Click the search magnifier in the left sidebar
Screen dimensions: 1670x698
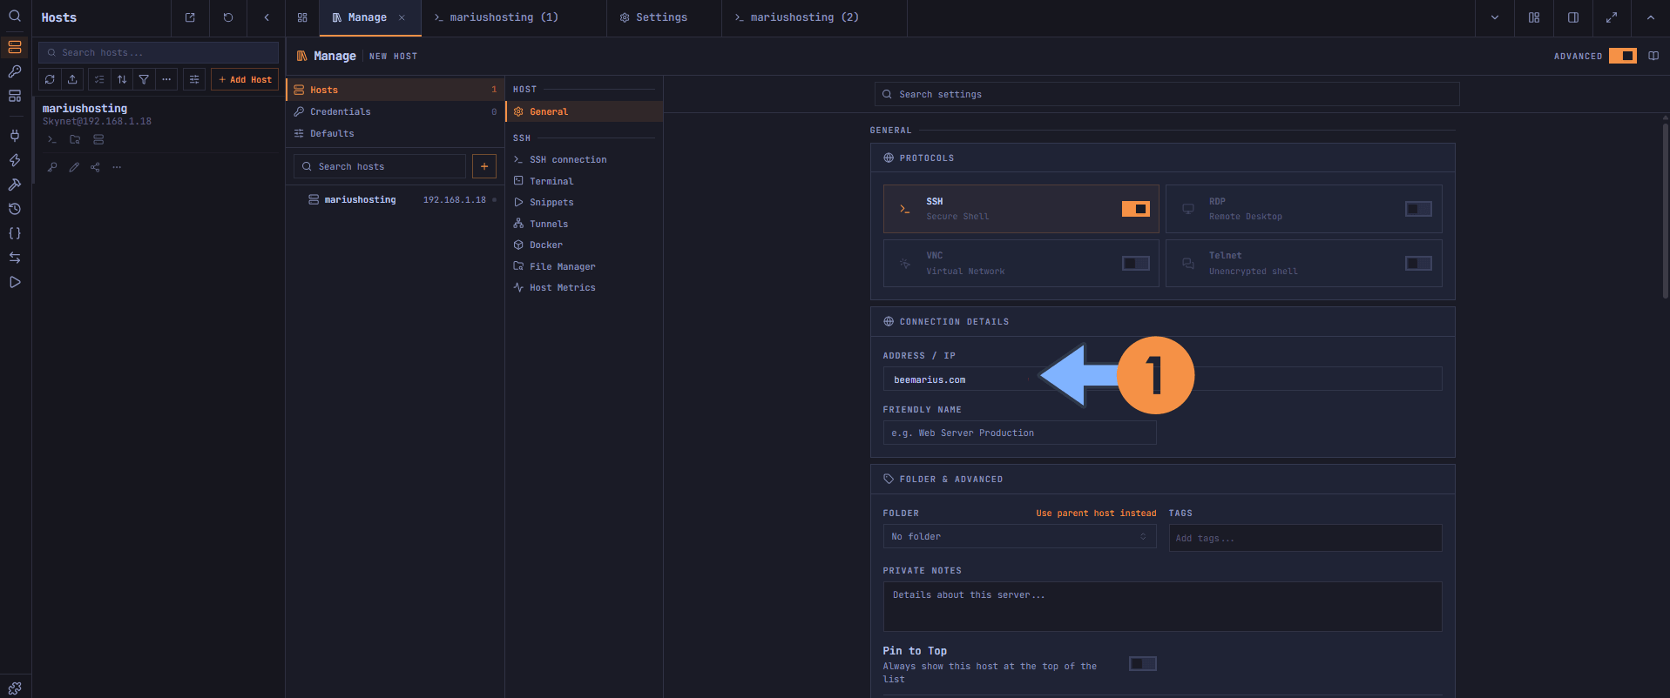click(15, 16)
